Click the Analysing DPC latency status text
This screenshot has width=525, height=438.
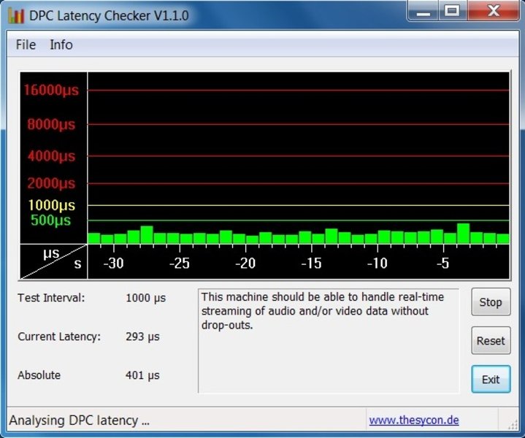click(80, 420)
